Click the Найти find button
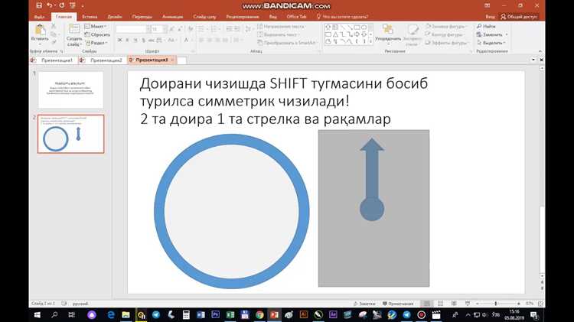This screenshot has height=322, width=574. click(x=486, y=26)
